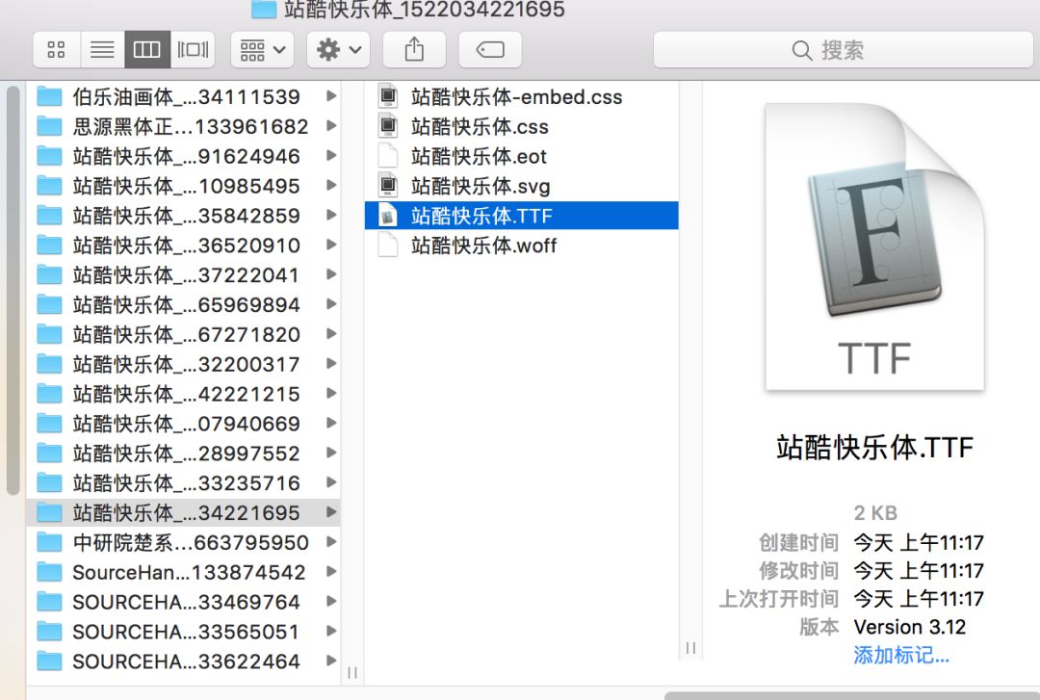Screen dimensions: 1040x700
Task: Click the TTF font preview thumbnail
Action: point(874,246)
